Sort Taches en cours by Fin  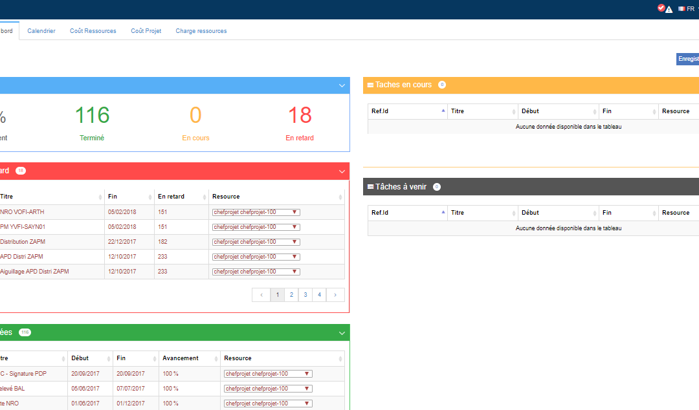628,111
